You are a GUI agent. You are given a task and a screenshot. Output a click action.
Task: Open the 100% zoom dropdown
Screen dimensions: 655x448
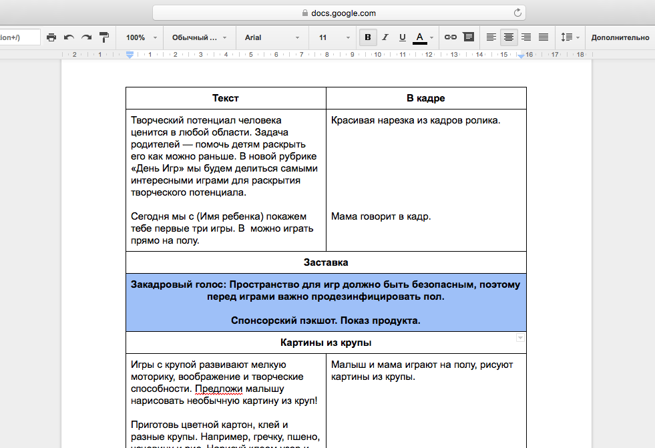coord(142,37)
